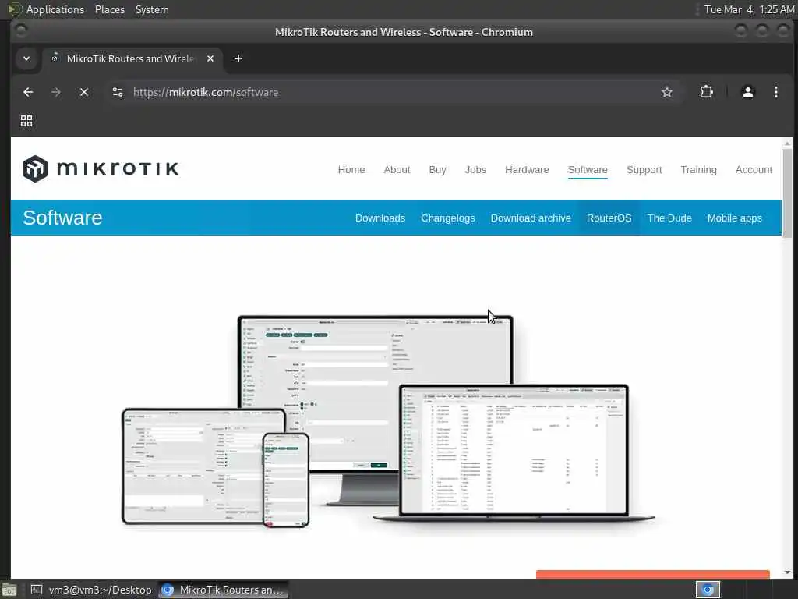The width and height of the screenshot is (798, 599).
Task: Open a new tab with plus button
Action: [x=238, y=58]
